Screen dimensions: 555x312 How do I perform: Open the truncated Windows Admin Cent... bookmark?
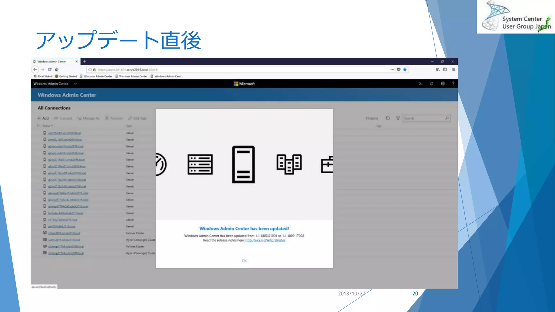click(x=166, y=76)
